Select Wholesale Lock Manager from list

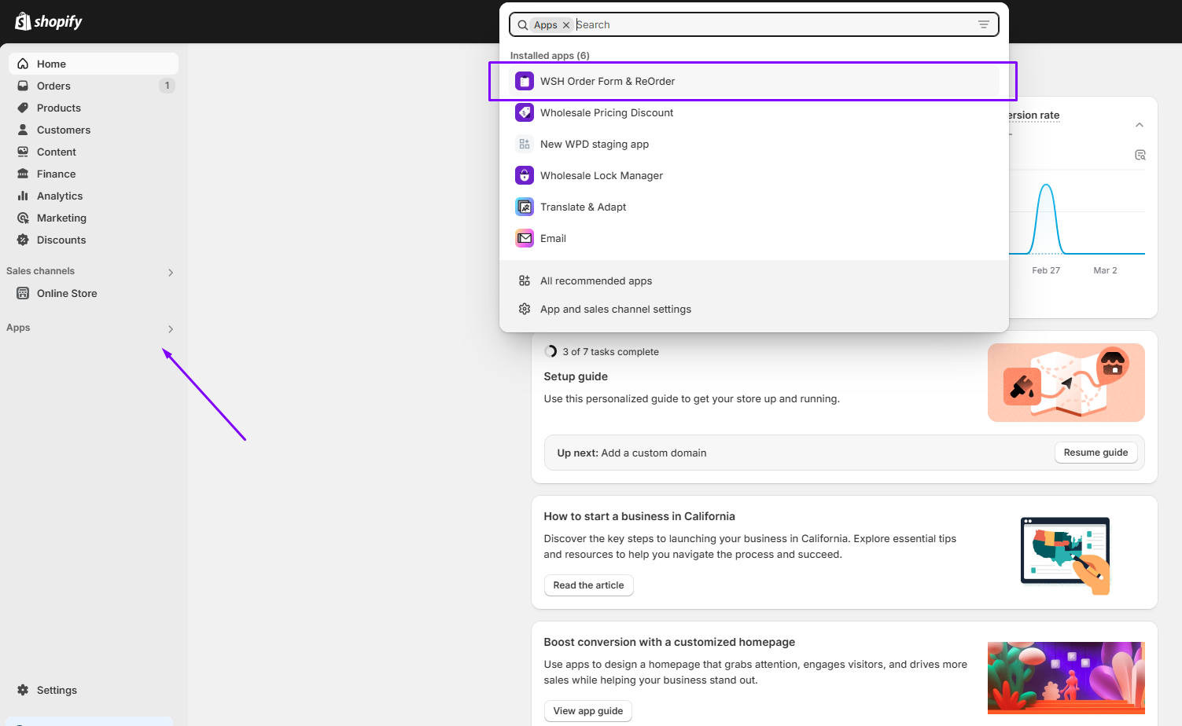pos(754,175)
